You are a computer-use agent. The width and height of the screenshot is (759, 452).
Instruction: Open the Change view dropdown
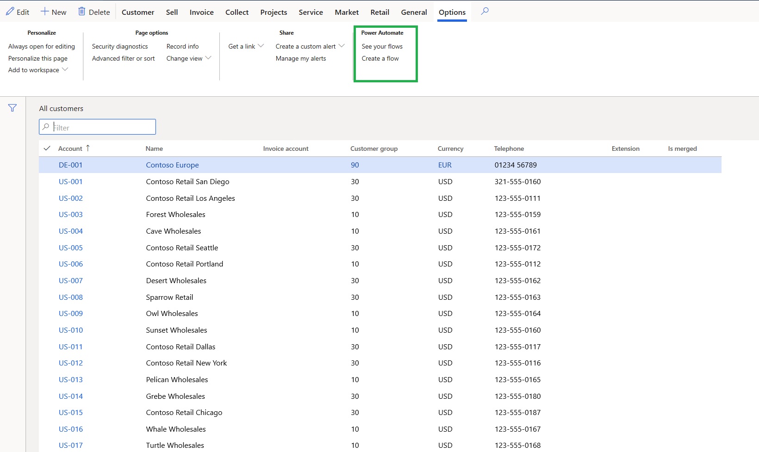pos(208,58)
